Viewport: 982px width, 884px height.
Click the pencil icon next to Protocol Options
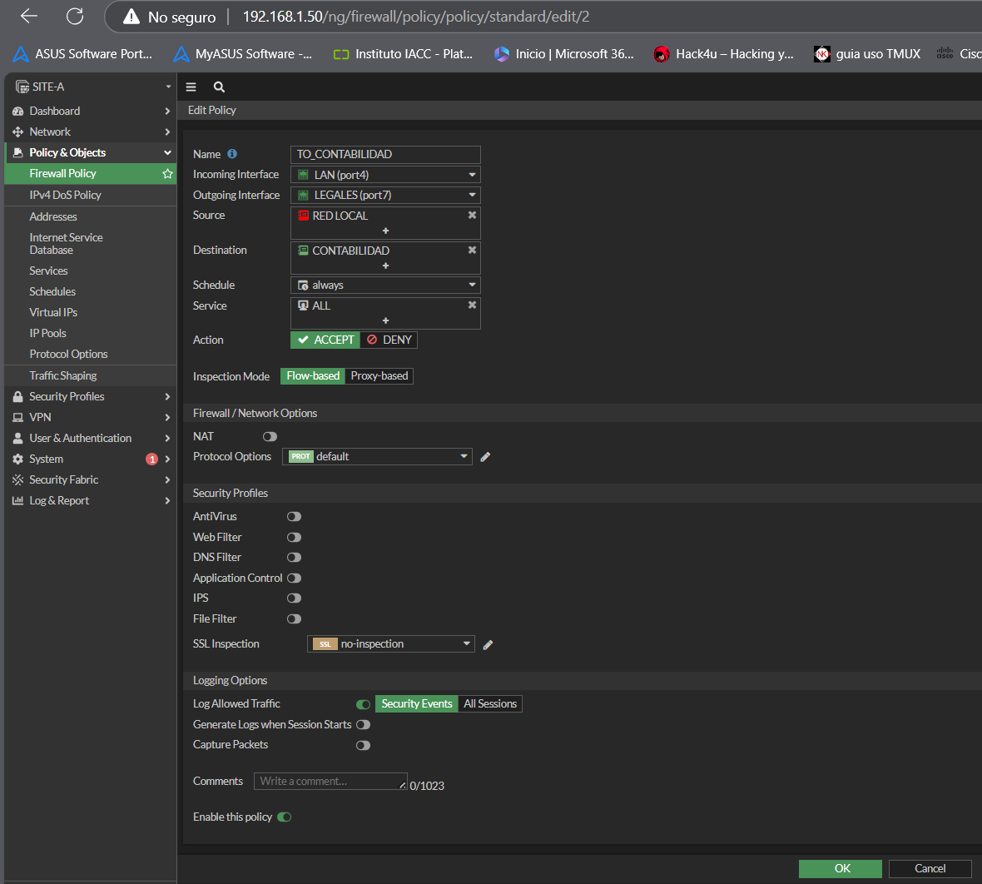pos(485,456)
